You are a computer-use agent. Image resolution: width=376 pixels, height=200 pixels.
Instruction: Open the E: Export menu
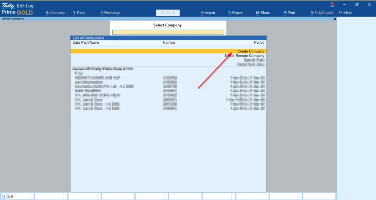click(235, 13)
